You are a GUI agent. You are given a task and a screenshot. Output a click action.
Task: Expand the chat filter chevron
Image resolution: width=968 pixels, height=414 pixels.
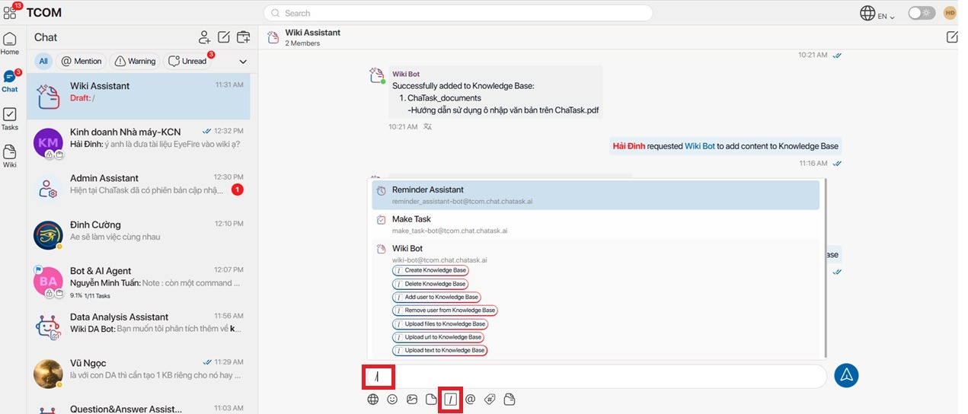tap(244, 61)
